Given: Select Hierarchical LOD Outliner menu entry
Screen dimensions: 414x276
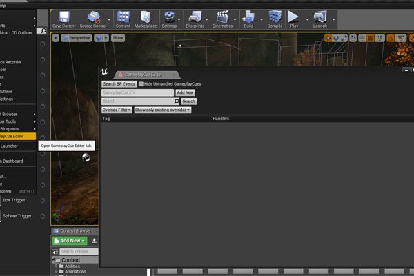Looking at the screenshot, I should (x=18, y=32).
